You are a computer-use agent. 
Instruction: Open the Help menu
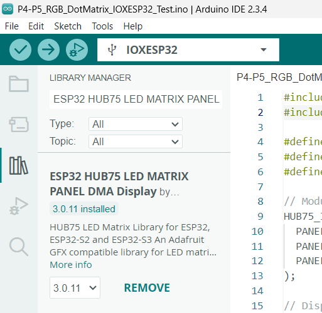133,26
